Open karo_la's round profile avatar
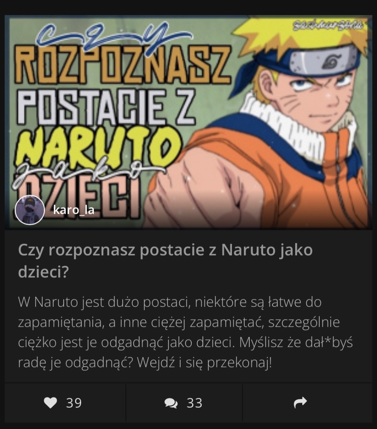 30,210
